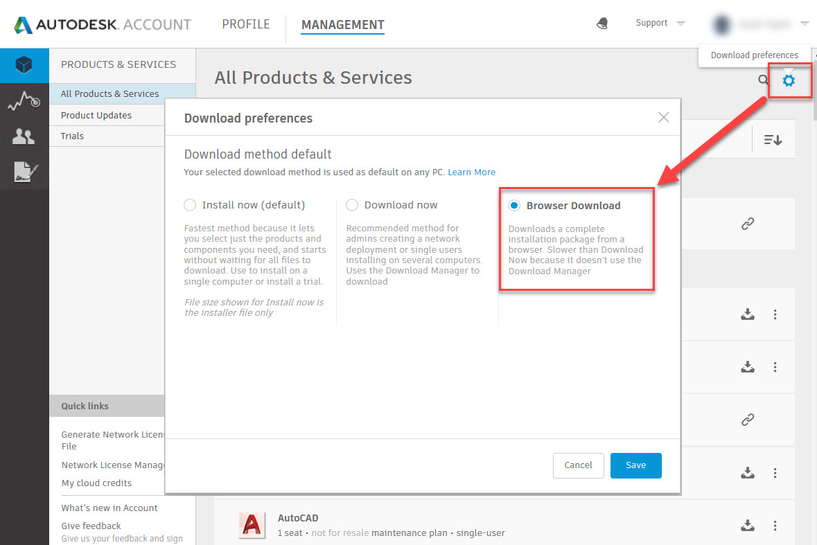Click the Save button
This screenshot has width=817, height=545.
click(x=635, y=465)
